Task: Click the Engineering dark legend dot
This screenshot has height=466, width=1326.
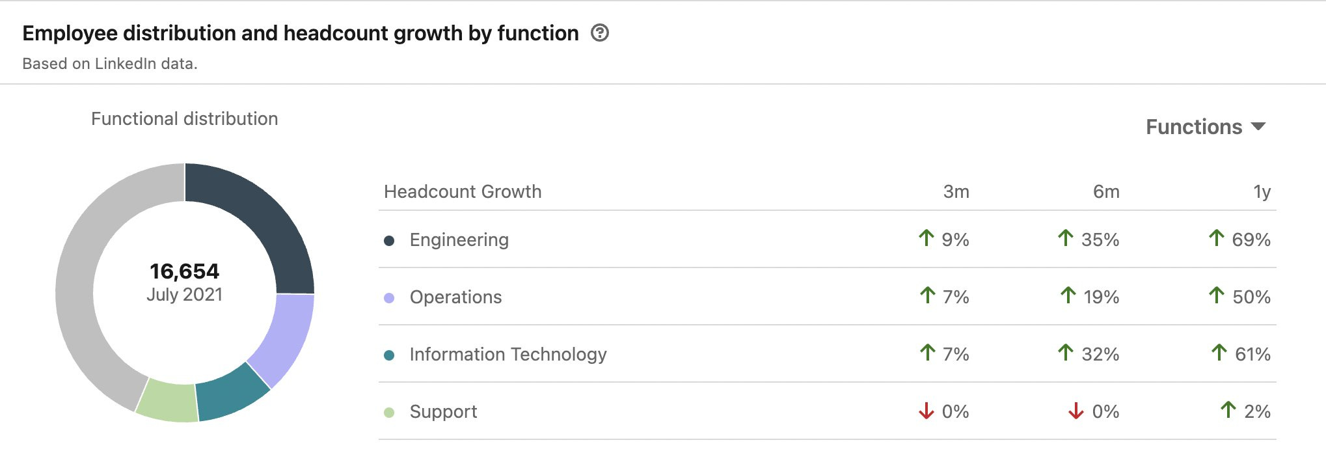Action: tap(389, 241)
